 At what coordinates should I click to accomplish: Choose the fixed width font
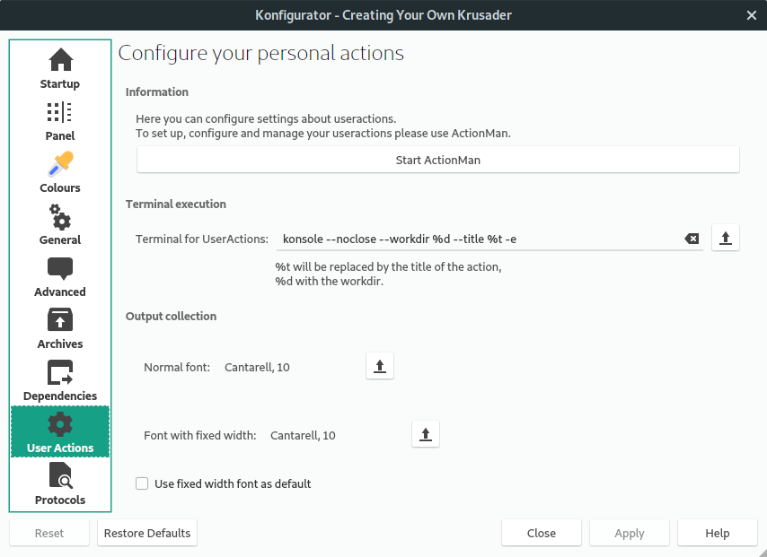[426, 434]
